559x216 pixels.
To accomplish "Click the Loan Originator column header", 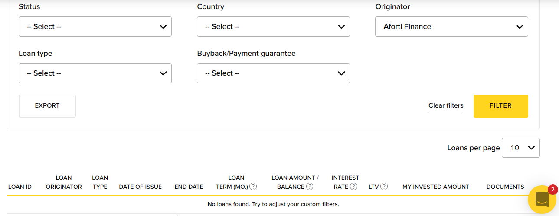I will point(64,182).
